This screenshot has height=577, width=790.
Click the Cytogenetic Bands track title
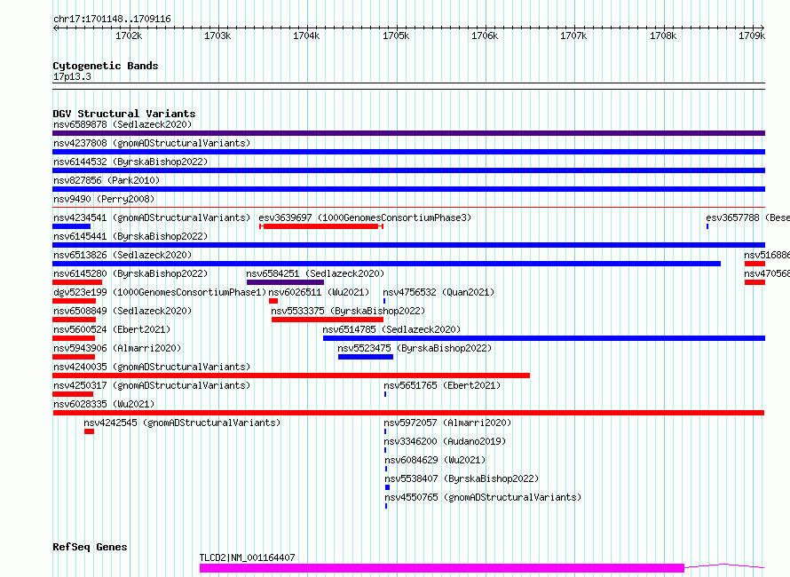click(x=106, y=66)
